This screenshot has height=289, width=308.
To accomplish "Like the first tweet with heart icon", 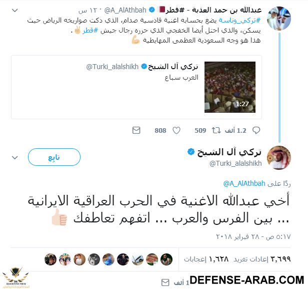I will click(176, 130).
